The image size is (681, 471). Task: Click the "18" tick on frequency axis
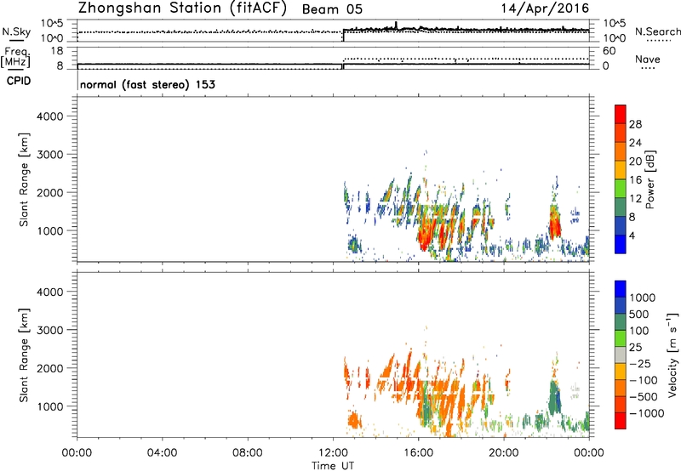pos(57,51)
